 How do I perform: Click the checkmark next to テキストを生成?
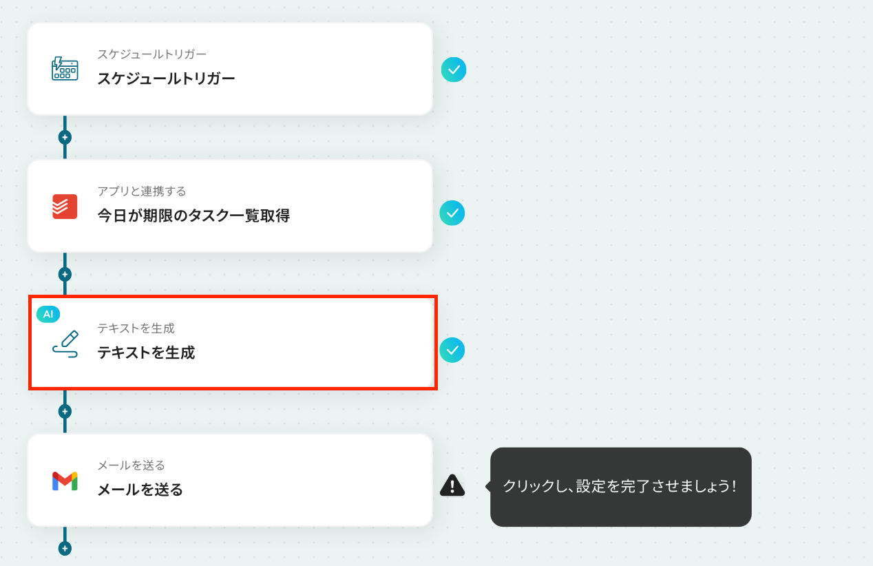(452, 350)
